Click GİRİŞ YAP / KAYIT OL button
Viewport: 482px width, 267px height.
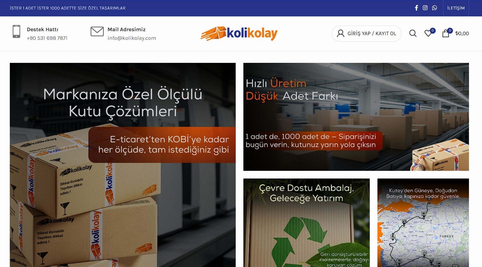tap(366, 34)
